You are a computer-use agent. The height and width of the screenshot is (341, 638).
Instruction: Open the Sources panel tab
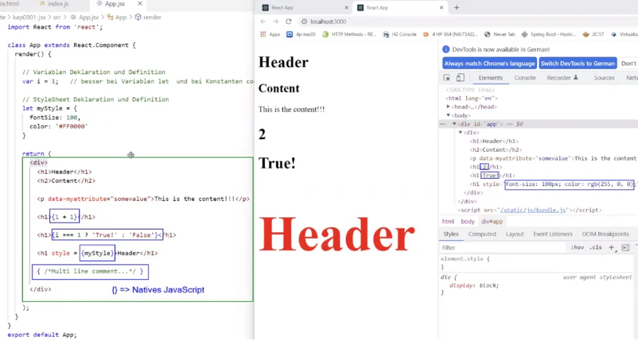coord(604,78)
